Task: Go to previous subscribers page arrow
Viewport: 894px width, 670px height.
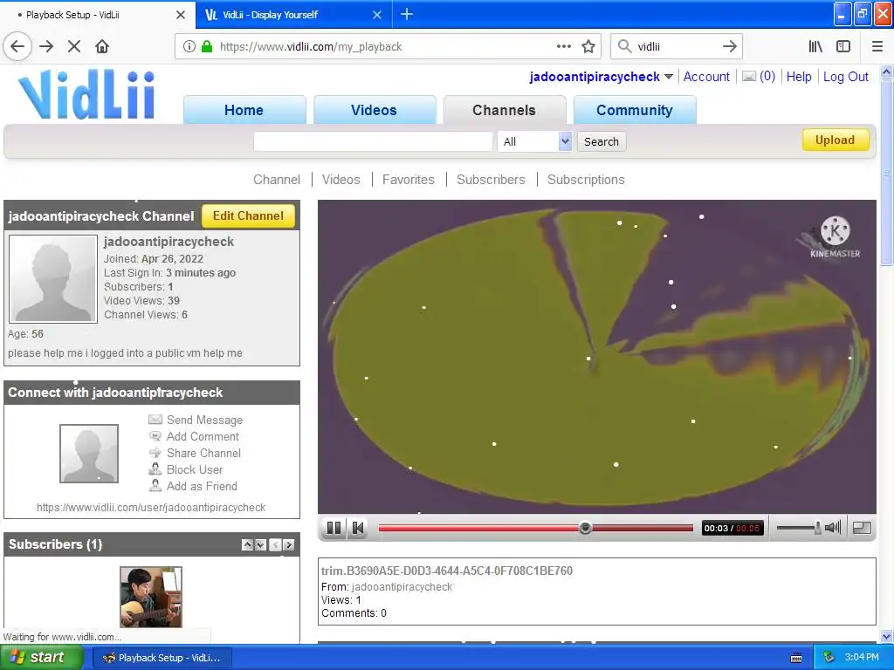Action: (275, 545)
